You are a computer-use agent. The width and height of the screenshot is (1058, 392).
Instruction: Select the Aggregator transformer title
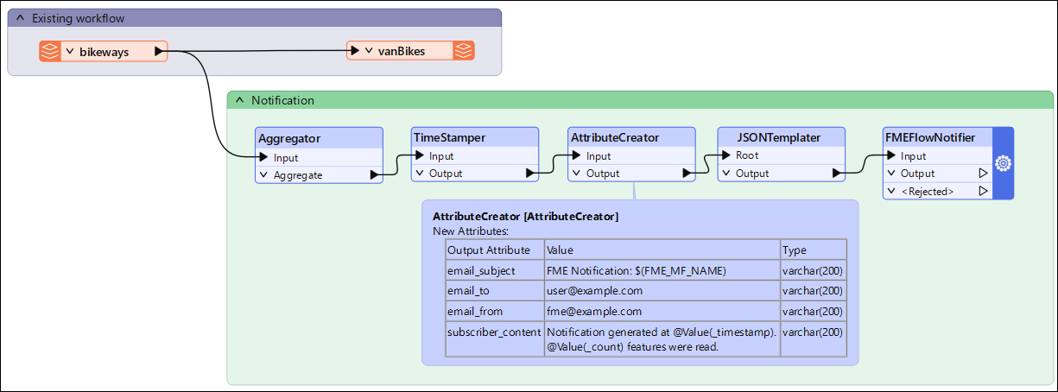pos(289,138)
